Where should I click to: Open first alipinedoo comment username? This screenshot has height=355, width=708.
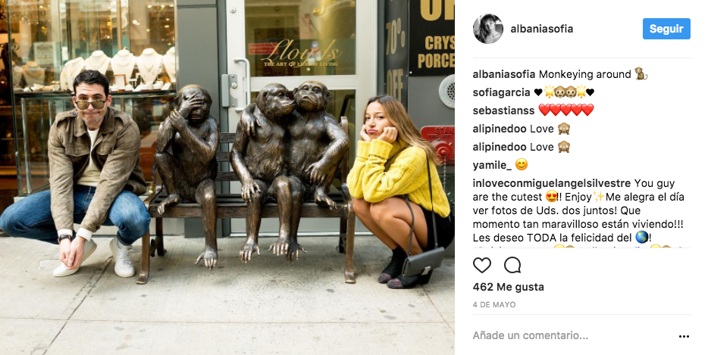[x=500, y=129]
